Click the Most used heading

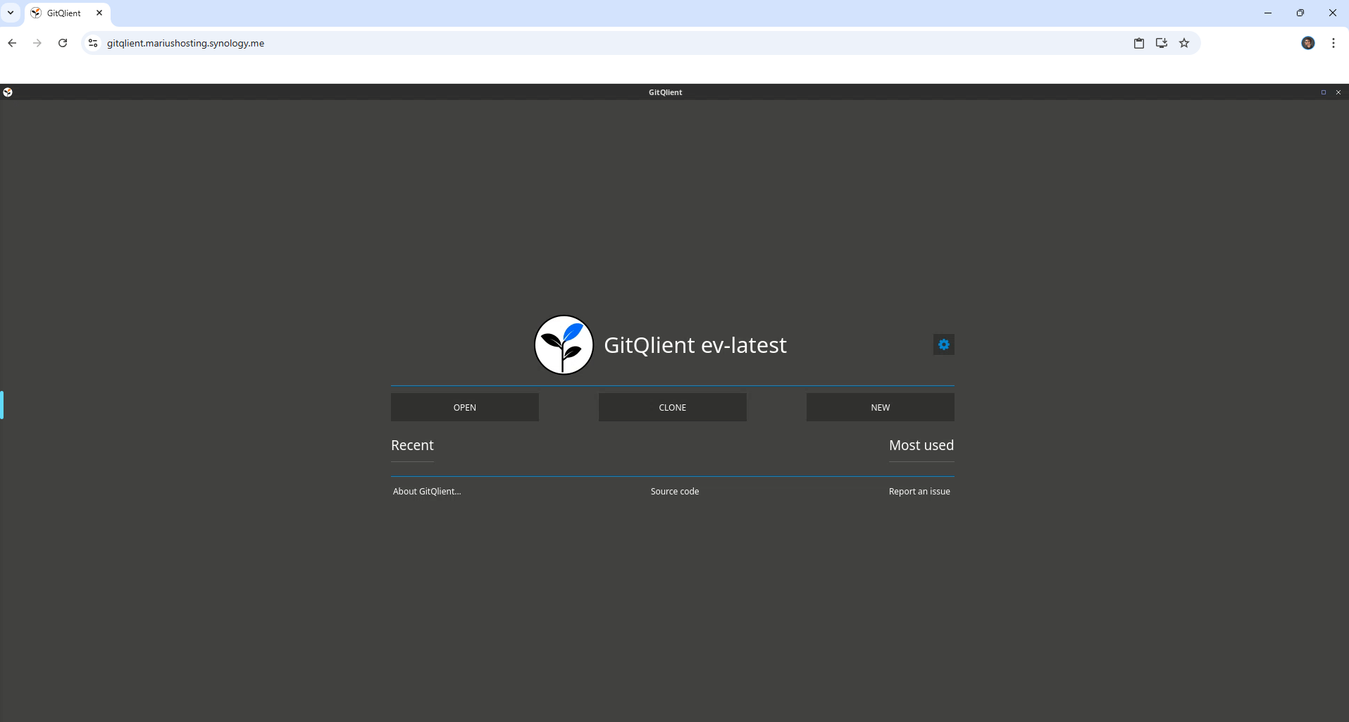921,445
